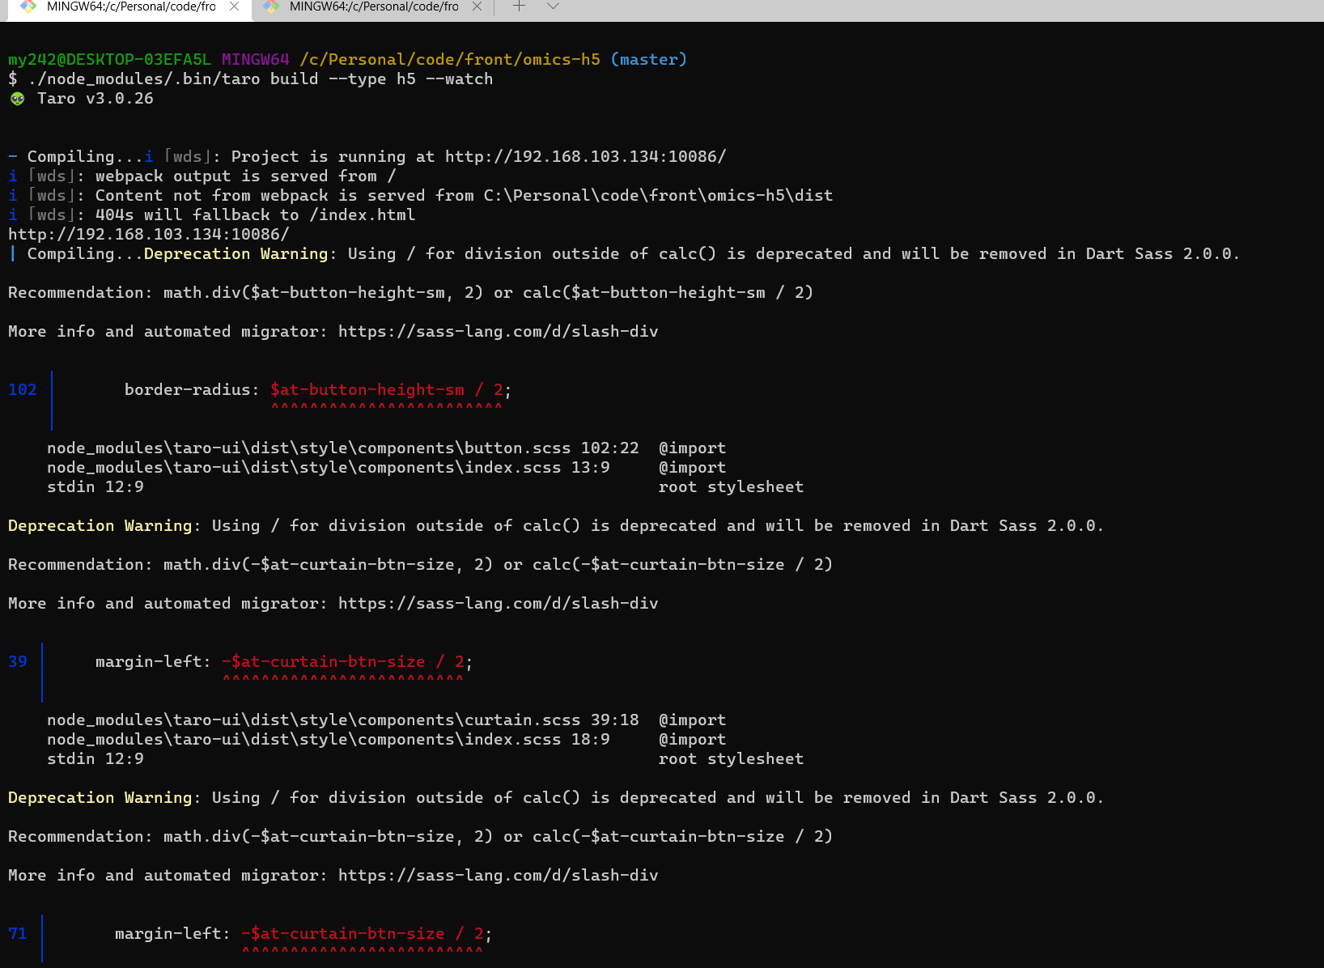Screen dimensions: 1324x968
Task: Follow the sass-lang slash-div migrator link
Action: pos(499,331)
